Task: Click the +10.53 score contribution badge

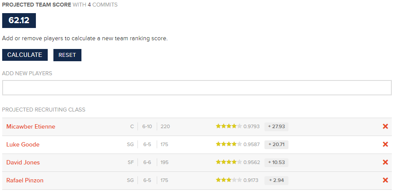Action: (x=276, y=162)
